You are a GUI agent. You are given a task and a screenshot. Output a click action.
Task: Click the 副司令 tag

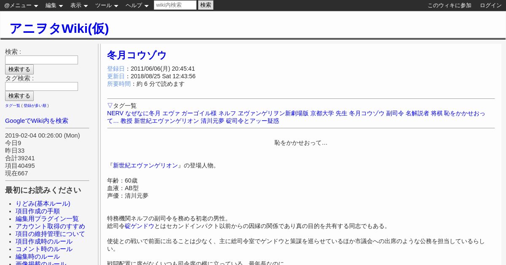tap(395, 113)
